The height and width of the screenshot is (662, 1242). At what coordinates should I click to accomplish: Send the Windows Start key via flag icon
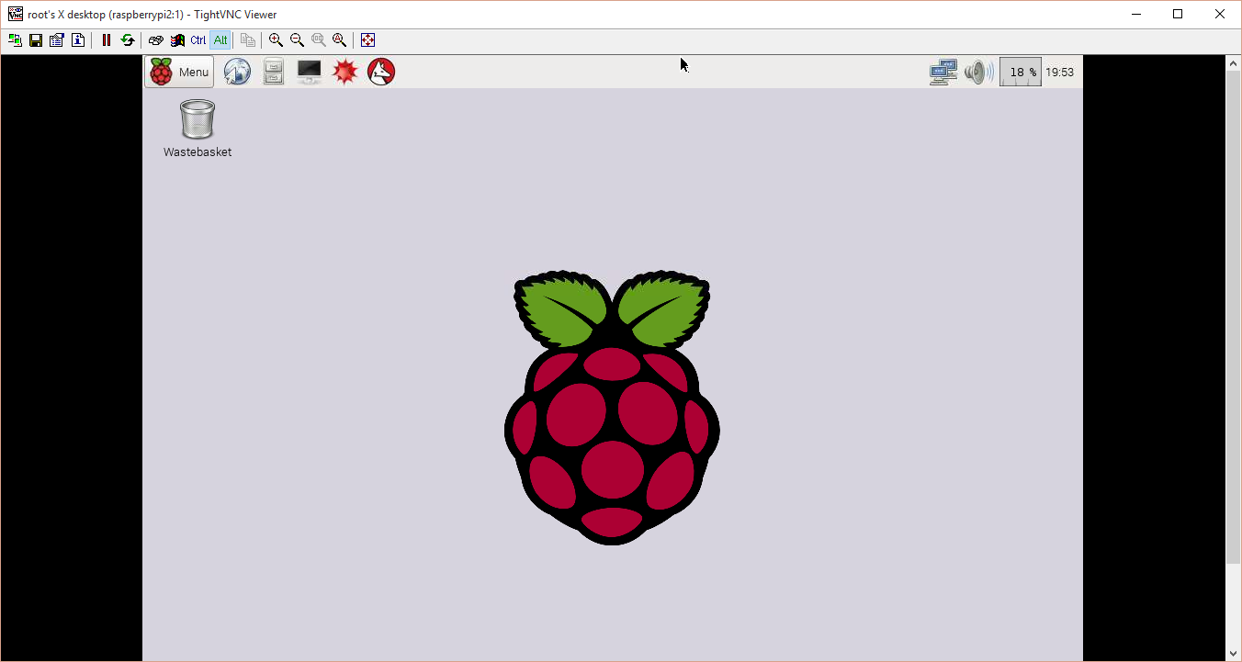tap(177, 40)
